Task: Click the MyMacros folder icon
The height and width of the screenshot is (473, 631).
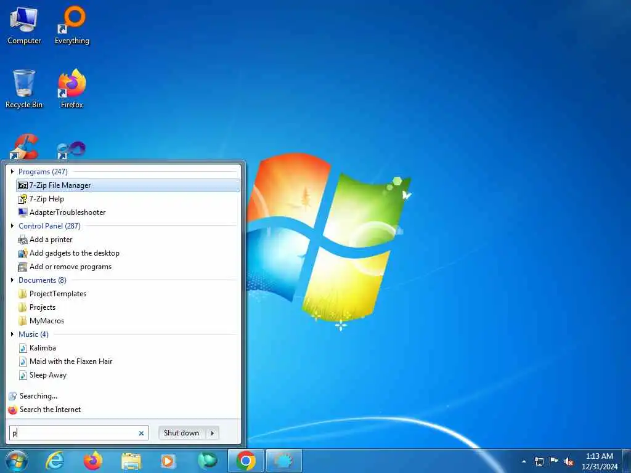Action: 23,321
